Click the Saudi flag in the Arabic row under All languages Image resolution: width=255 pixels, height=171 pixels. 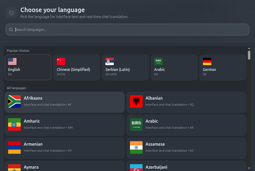tap(136, 124)
